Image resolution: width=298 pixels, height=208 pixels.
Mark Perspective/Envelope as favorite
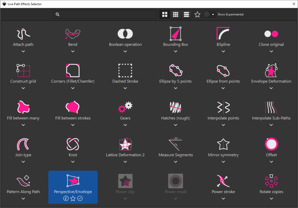(x=73, y=198)
